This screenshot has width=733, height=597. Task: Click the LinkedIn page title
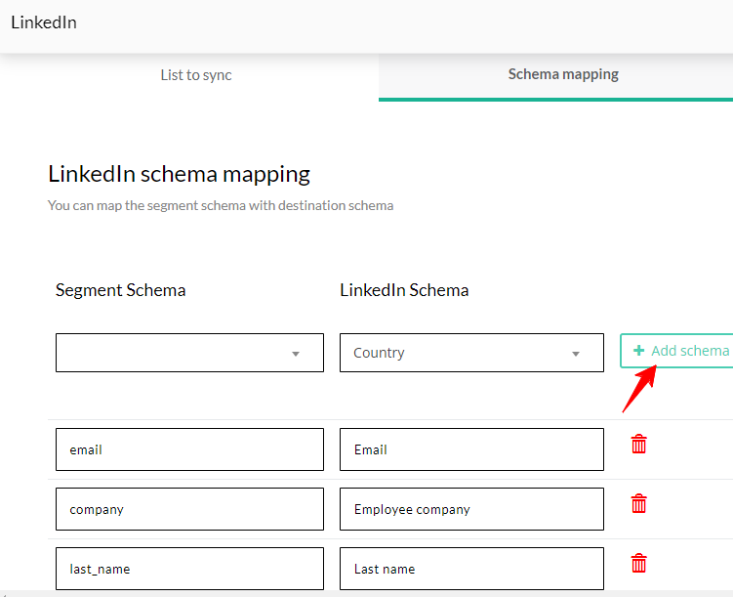coord(44,22)
